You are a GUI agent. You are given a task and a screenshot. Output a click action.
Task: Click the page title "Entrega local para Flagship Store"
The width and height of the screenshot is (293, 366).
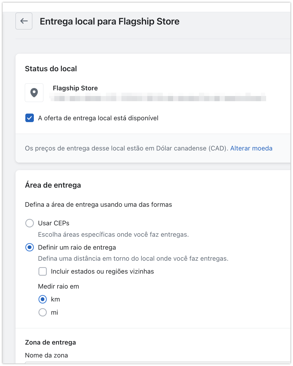tap(110, 21)
